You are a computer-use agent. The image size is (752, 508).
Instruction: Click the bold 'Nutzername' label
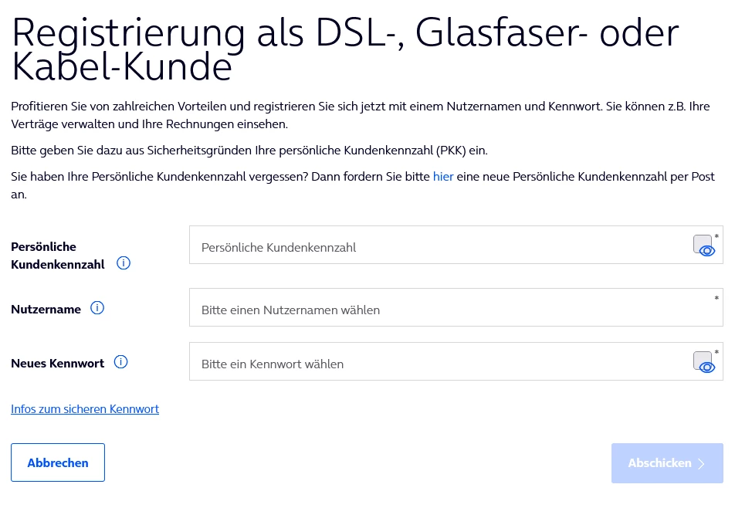[46, 309]
